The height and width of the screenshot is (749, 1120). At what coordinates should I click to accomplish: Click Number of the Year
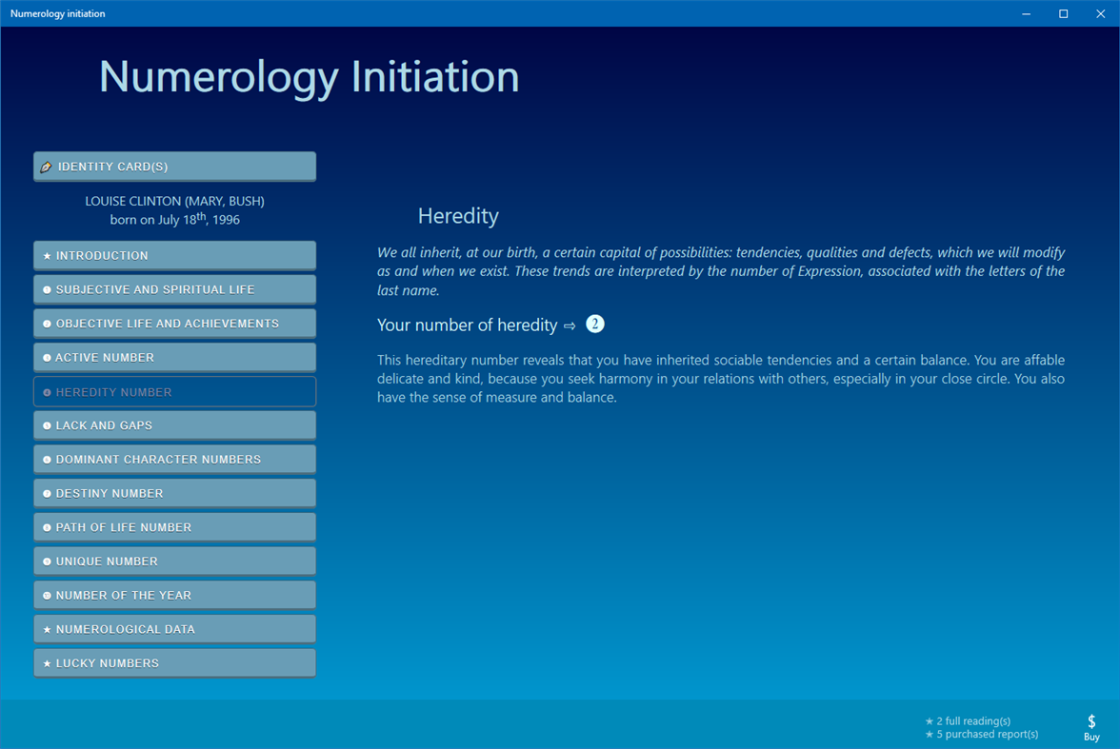coord(174,595)
